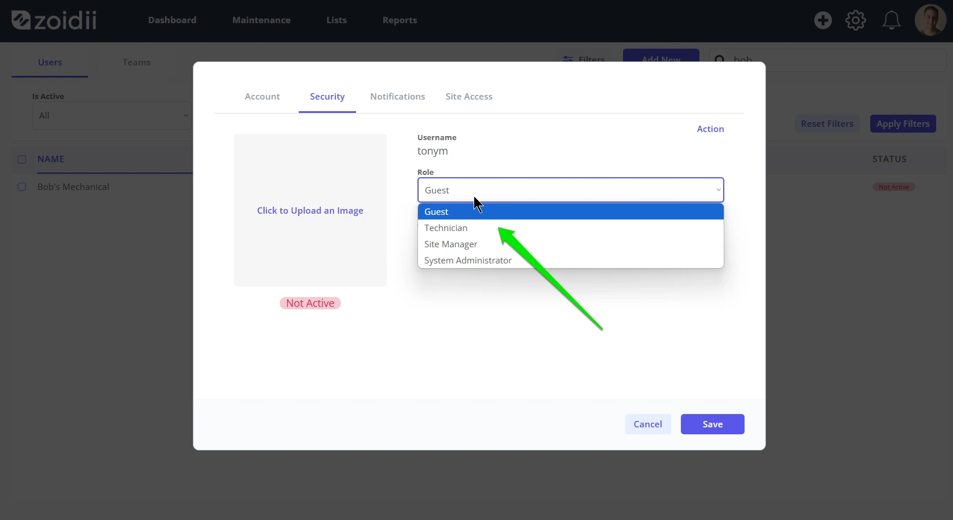The height and width of the screenshot is (520, 953).
Task: Open the Role dropdown showing Guest
Action: 570,190
